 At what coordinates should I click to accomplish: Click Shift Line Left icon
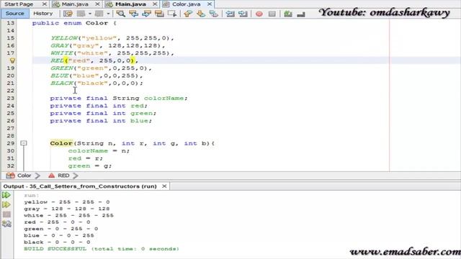point(230,14)
